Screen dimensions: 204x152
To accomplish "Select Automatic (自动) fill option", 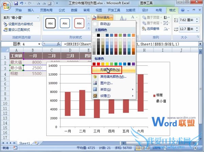I will pyautogui.click(x=114, y=24).
